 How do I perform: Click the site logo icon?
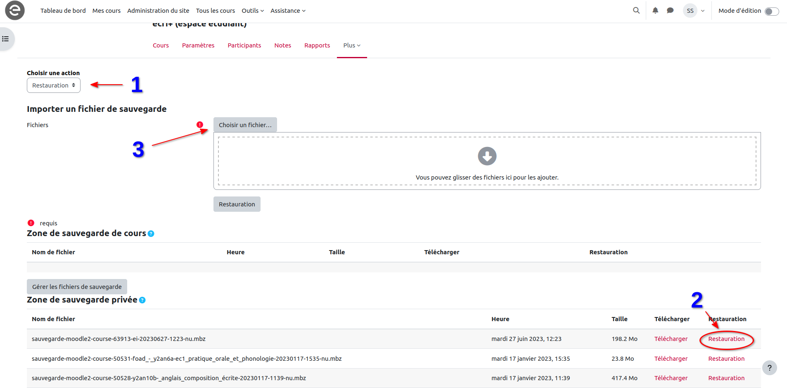pos(15,10)
